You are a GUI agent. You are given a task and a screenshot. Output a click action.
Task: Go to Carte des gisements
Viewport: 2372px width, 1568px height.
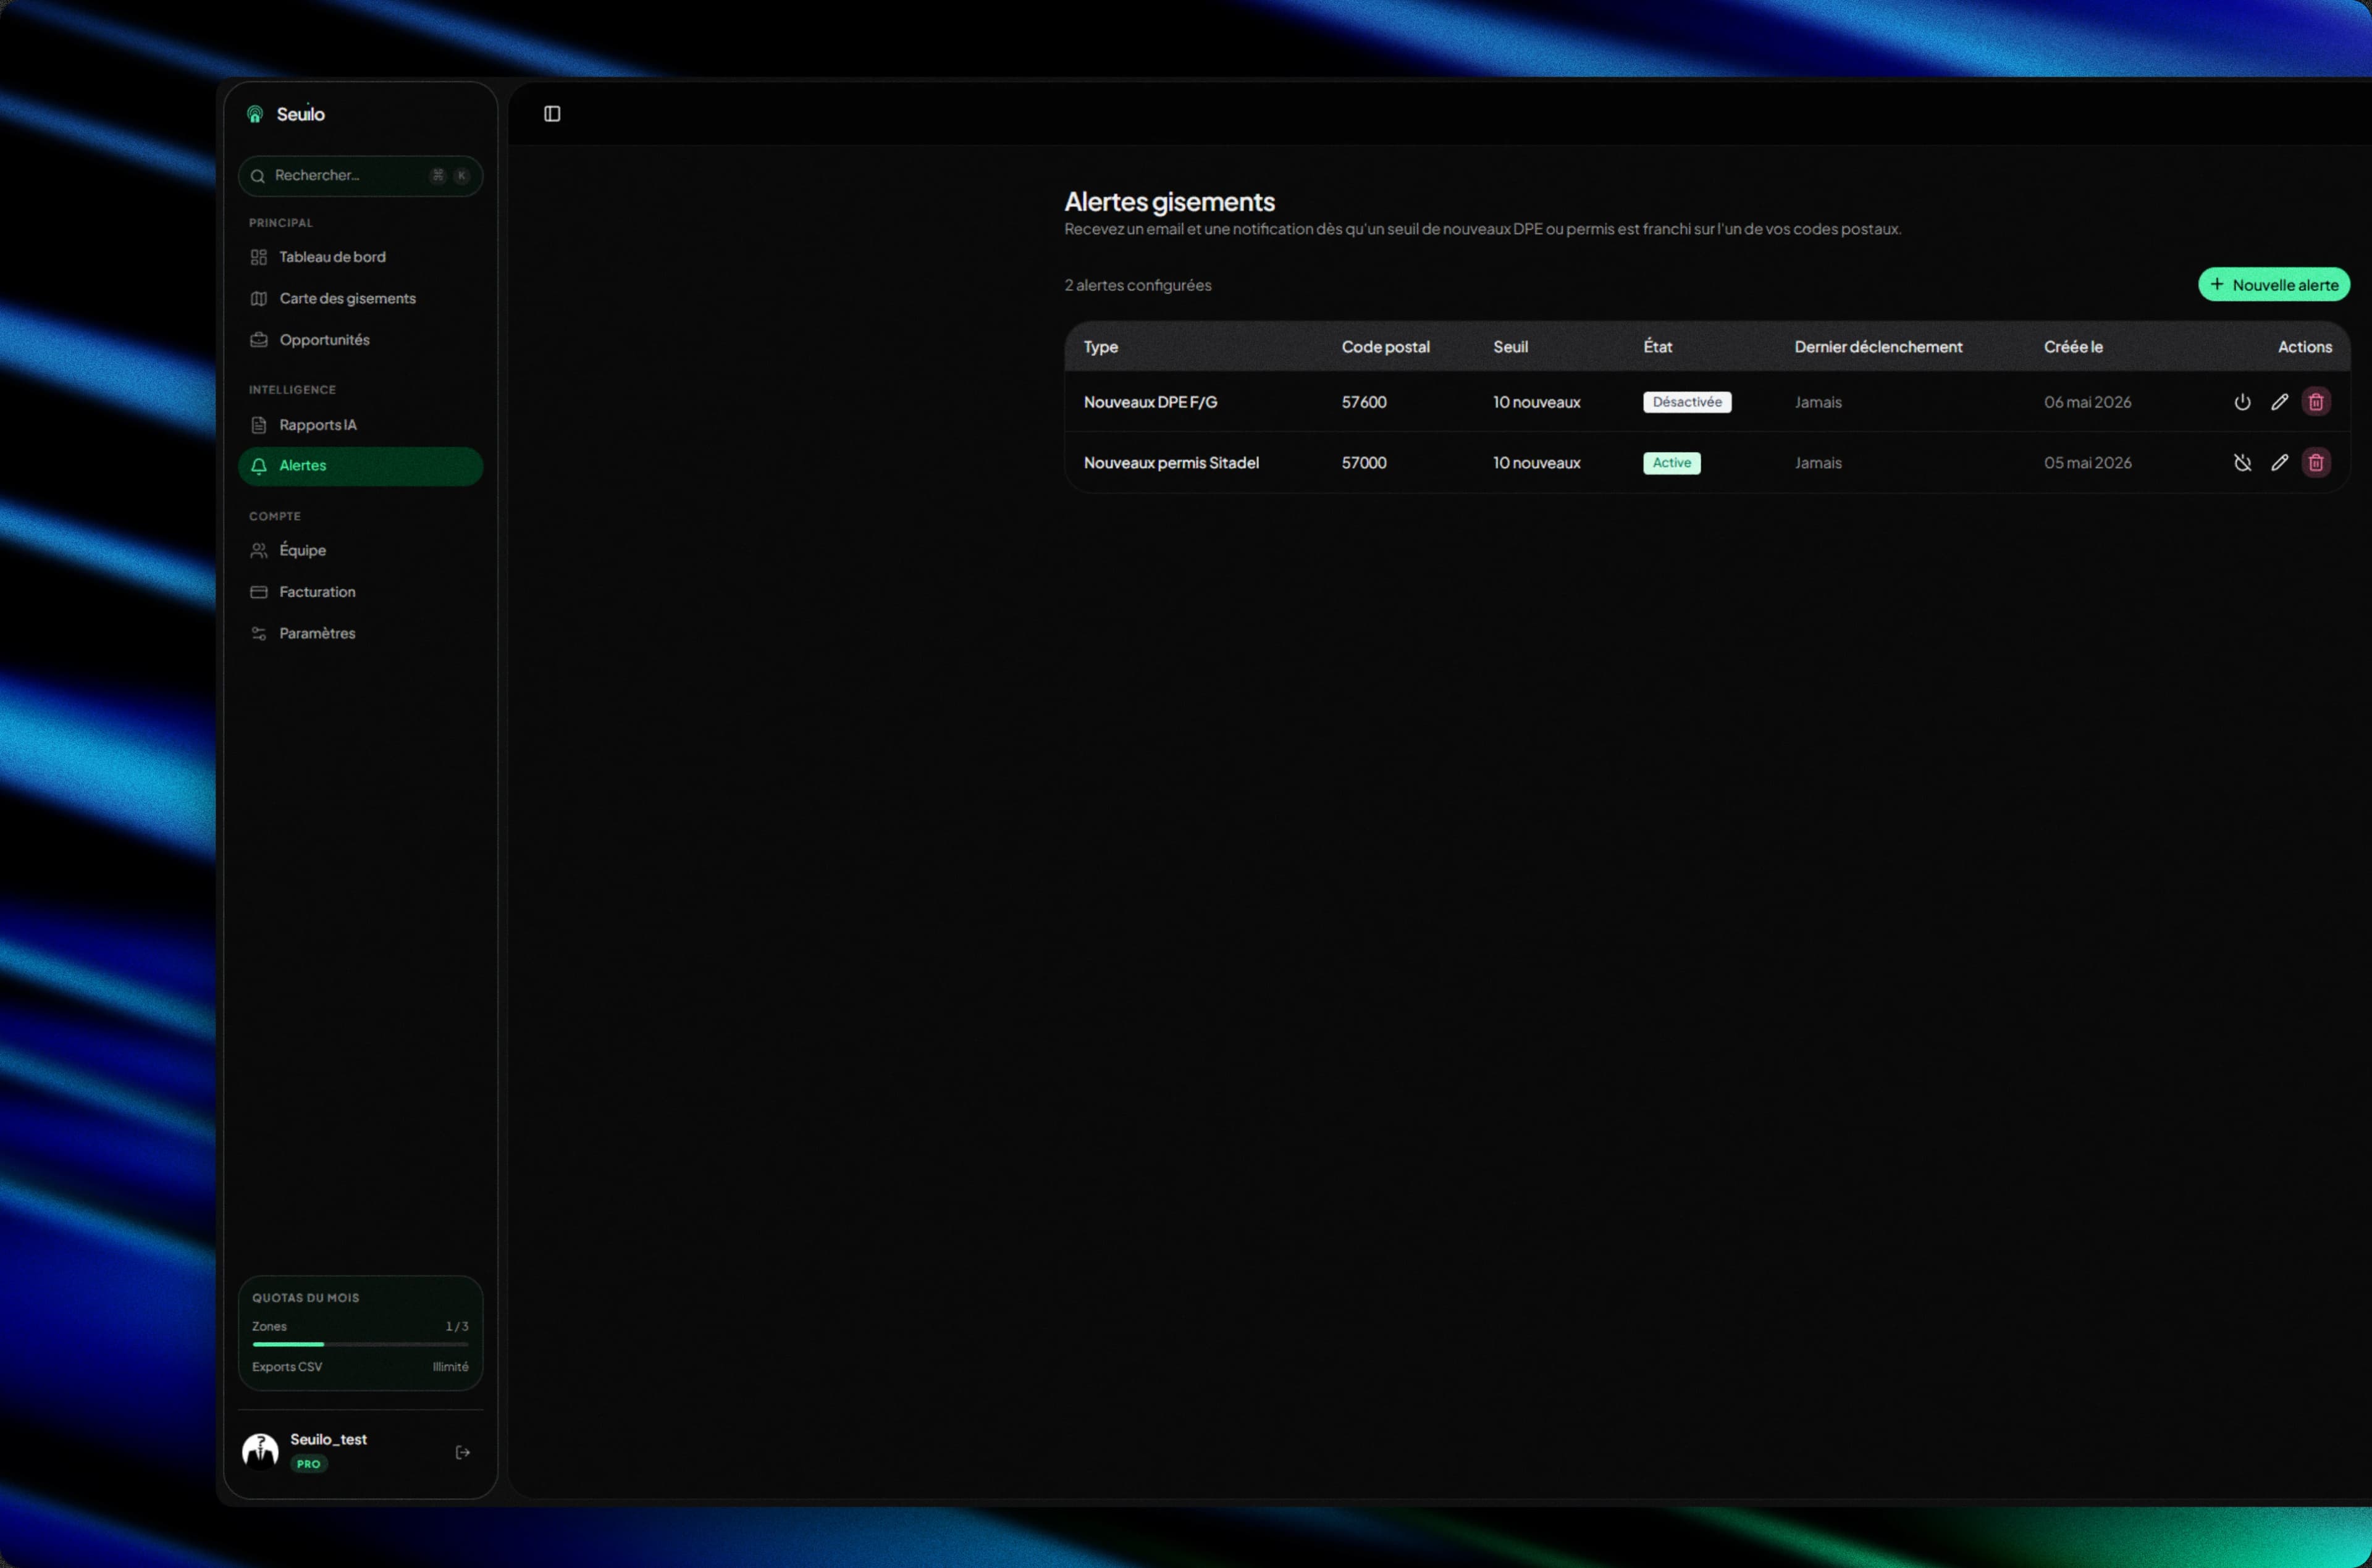[361, 299]
